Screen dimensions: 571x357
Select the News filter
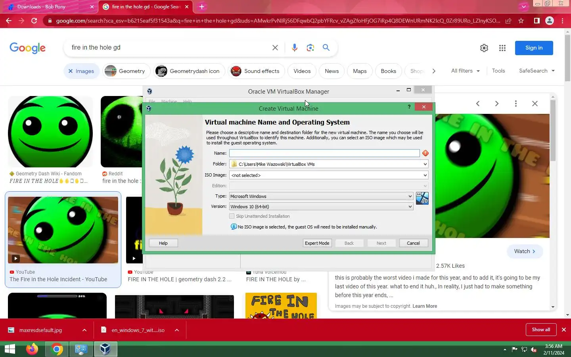click(x=331, y=71)
